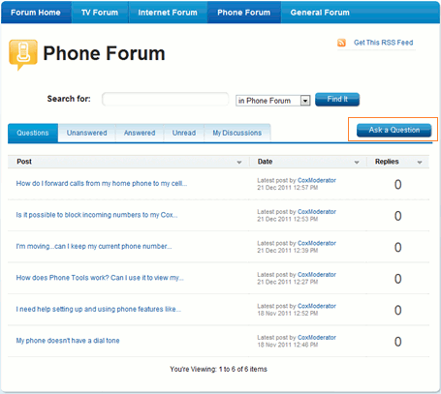
Task: Open the General Forum tab
Action: [320, 13]
